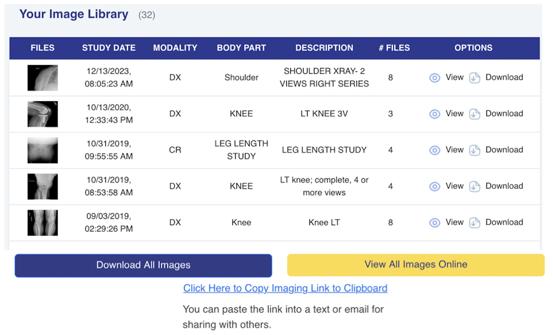Image resolution: width=553 pixels, height=335 pixels.
Task: Click the eye icon for Knee LT study
Action: pyautogui.click(x=434, y=222)
